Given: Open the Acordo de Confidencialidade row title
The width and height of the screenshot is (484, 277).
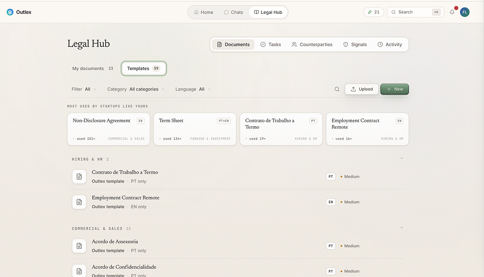Looking at the screenshot, I should click(124, 267).
